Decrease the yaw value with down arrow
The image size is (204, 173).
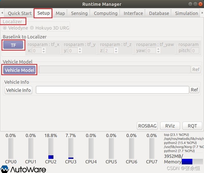pyautogui.click(x=158, y=52)
